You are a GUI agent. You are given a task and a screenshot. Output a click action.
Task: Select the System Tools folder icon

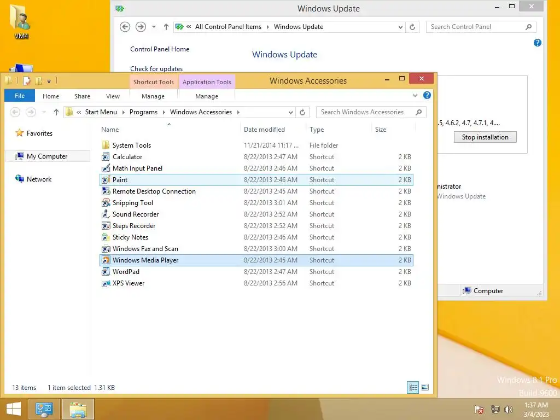click(106, 145)
